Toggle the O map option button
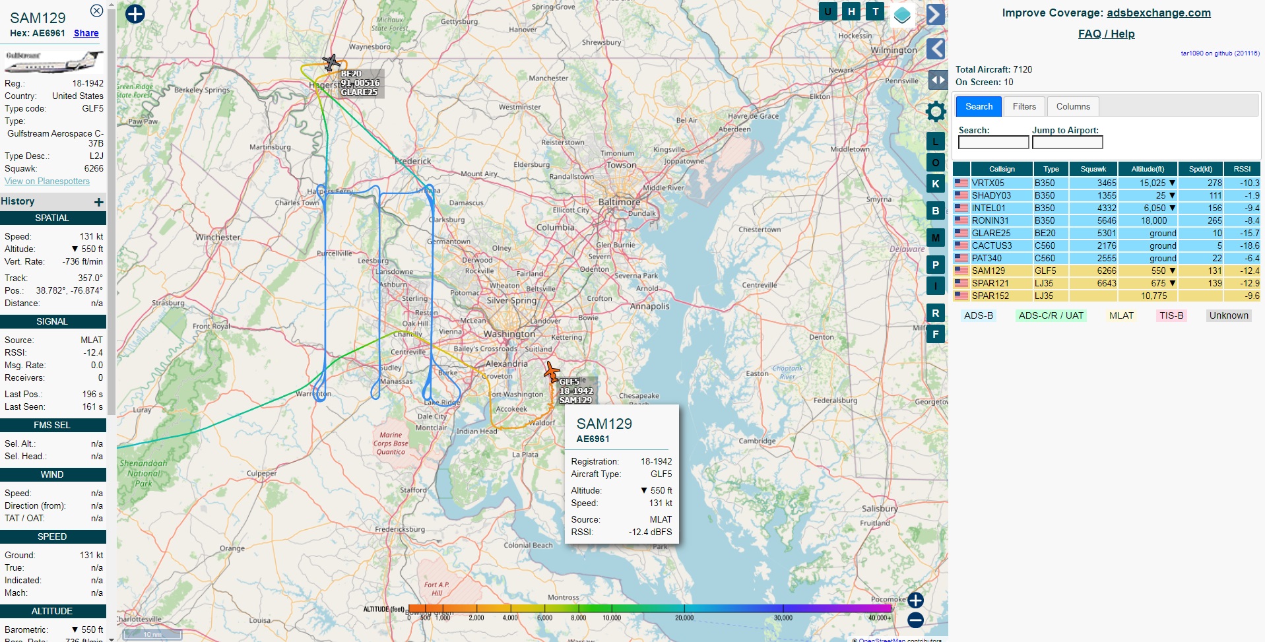This screenshot has height=642, width=1265. [x=935, y=162]
